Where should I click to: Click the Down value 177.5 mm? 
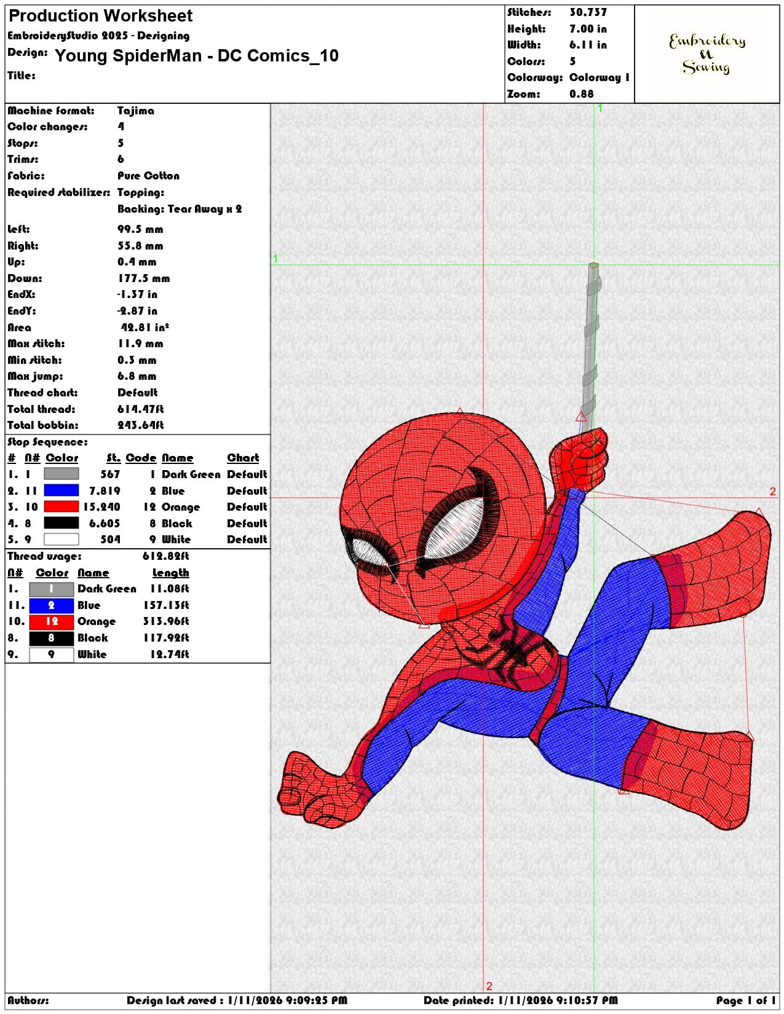coord(143,278)
